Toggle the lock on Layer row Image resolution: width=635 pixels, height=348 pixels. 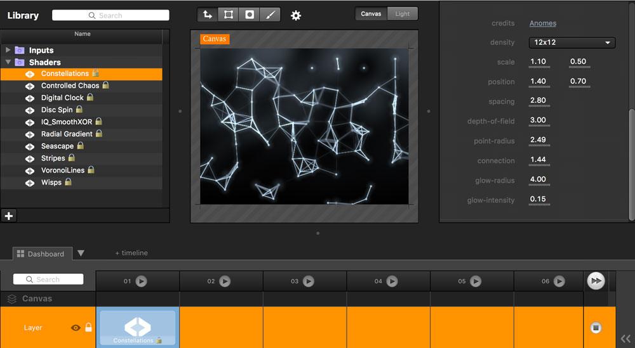[x=88, y=328]
